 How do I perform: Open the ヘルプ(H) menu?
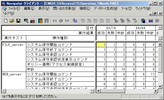pyautogui.click(x=8, y=13)
